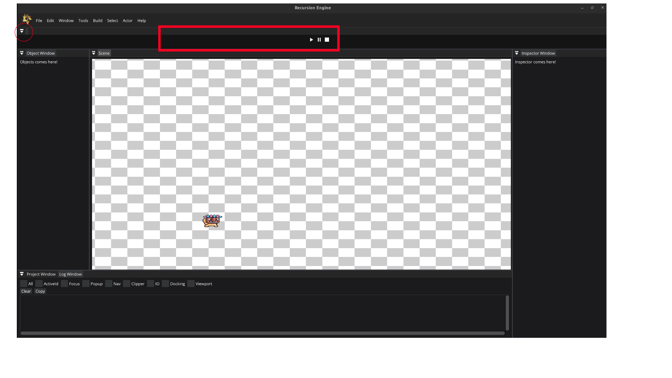This screenshot has width=672, height=378.
Task: Open the Tools menu
Action: [x=83, y=21]
